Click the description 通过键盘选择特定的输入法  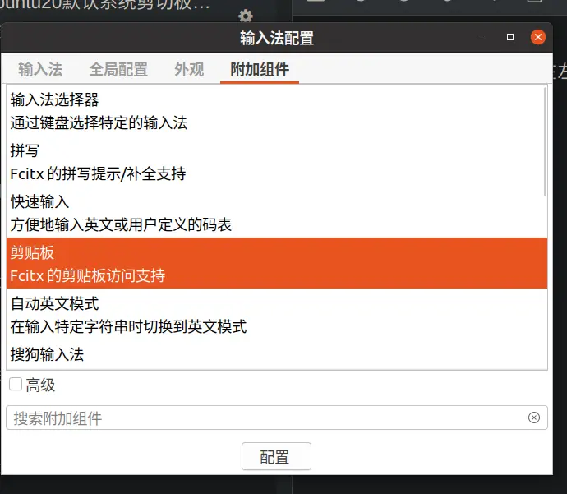click(99, 122)
